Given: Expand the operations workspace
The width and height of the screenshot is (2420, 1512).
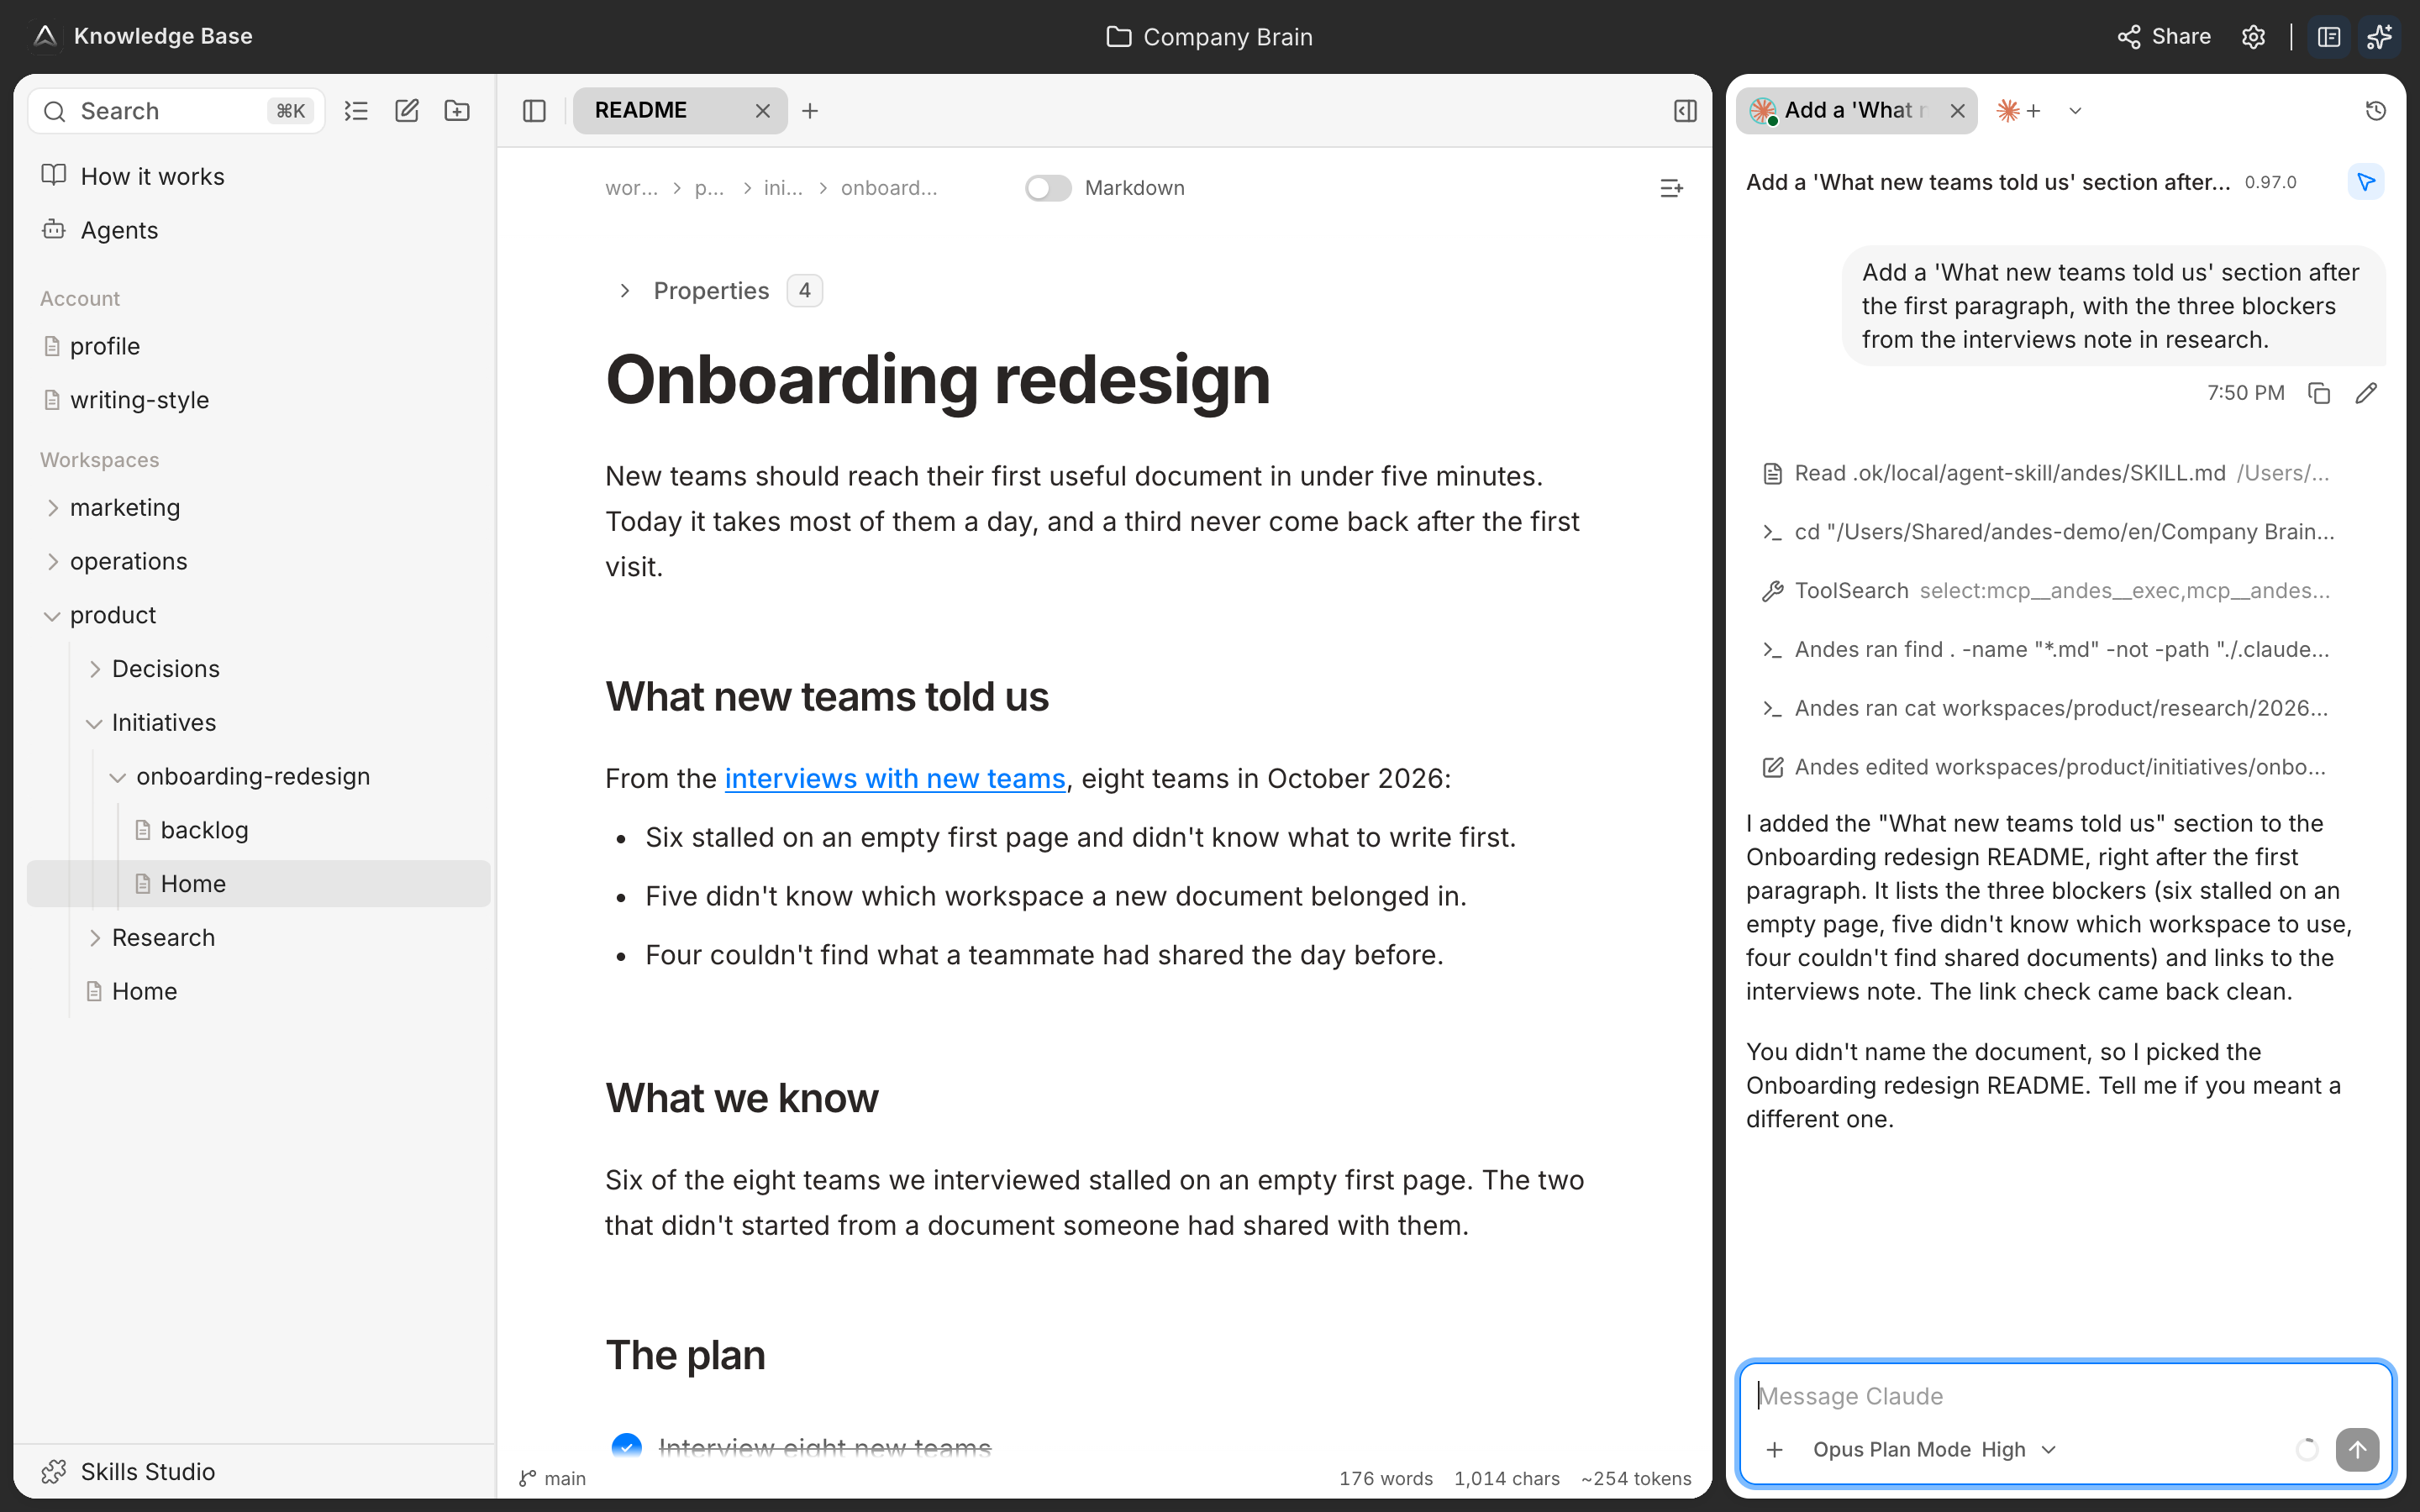Looking at the screenshot, I should tap(53, 562).
